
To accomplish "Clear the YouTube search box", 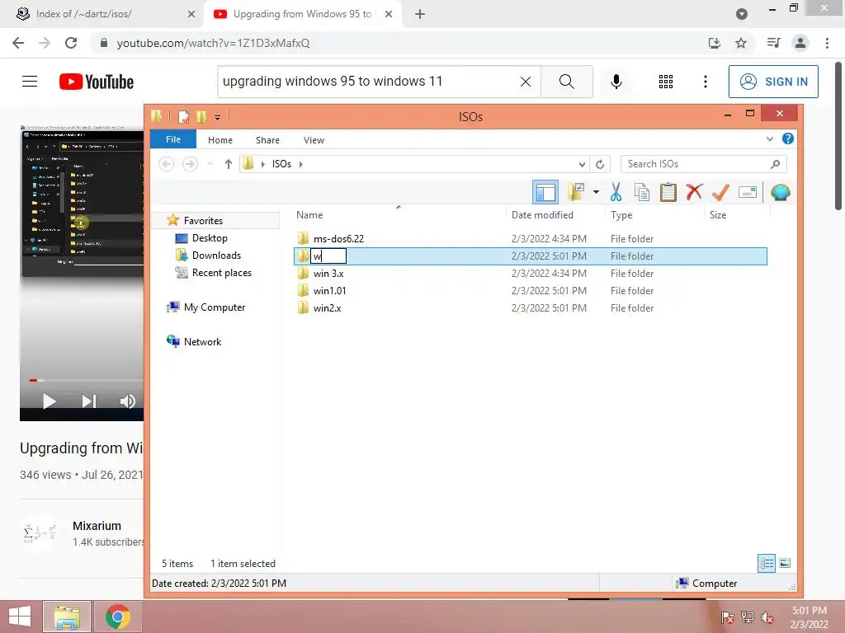I will tap(526, 82).
